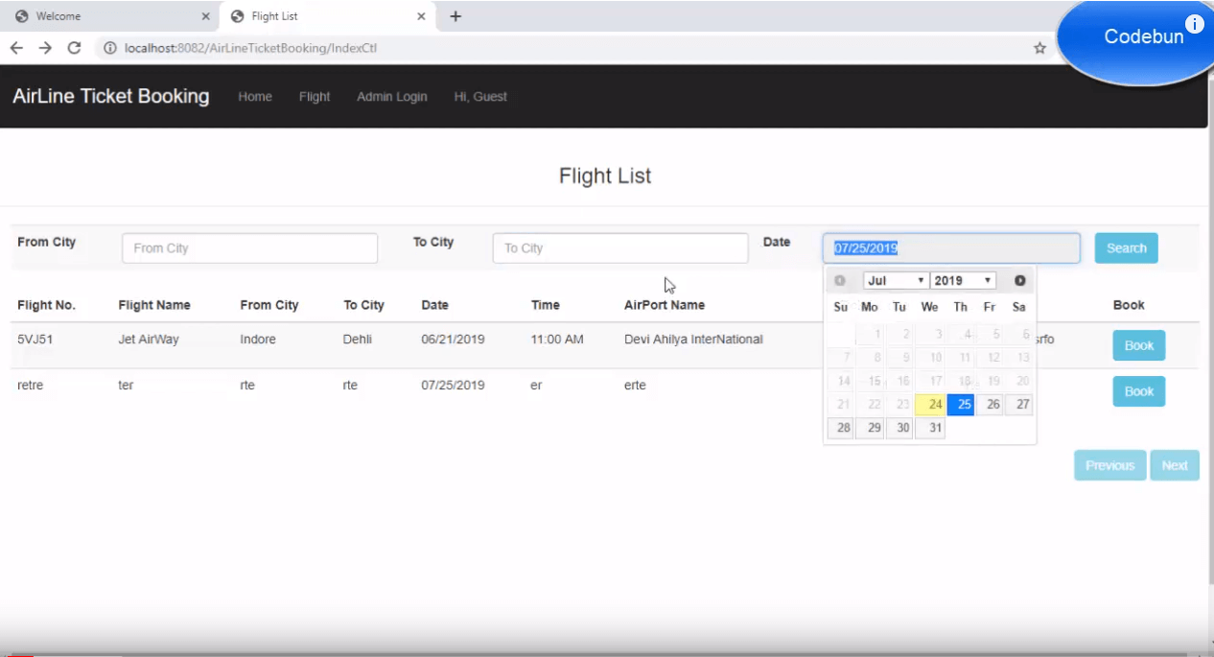Viewport: 1214px width, 657px height.
Task: Click the next month arrow in the datepicker
Action: [1019, 280]
